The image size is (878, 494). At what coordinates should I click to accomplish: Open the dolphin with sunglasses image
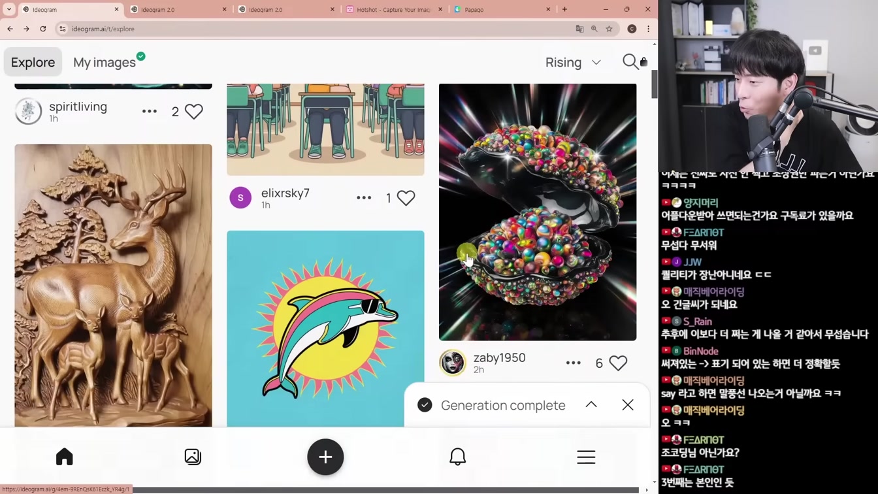(x=325, y=329)
